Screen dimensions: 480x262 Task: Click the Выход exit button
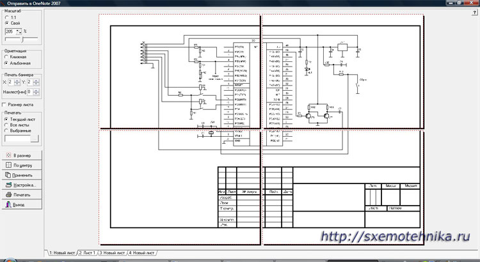[22, 204]
